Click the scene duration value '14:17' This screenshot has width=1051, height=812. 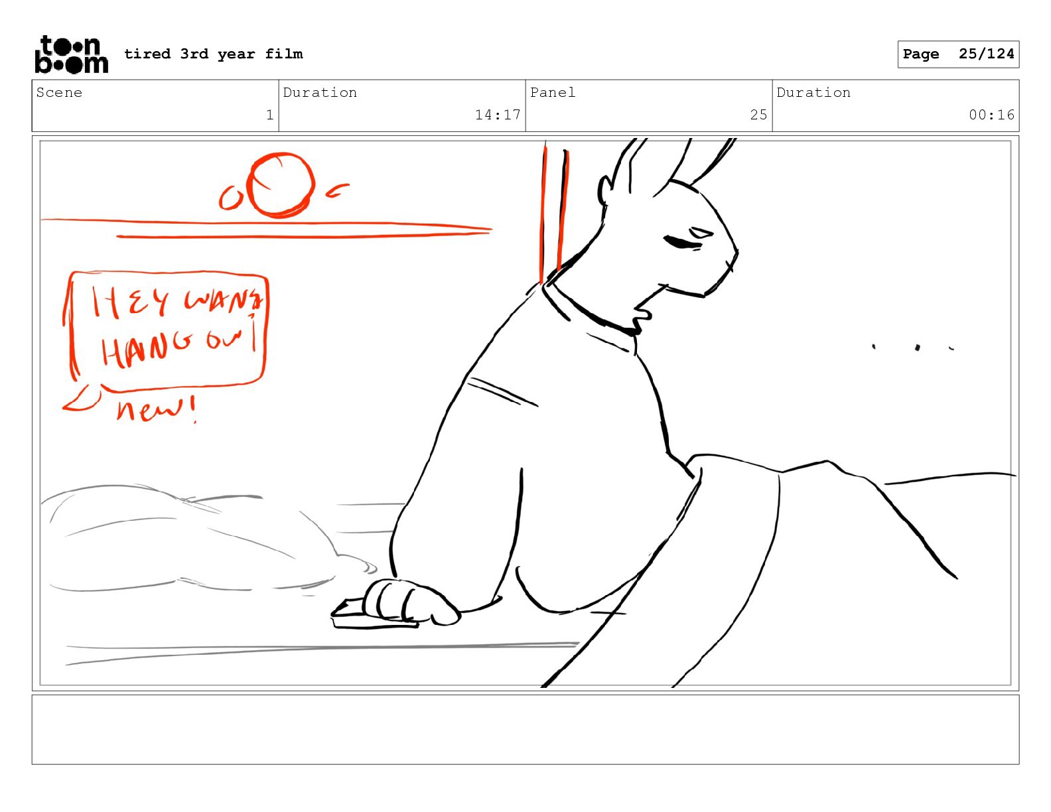click(x=498, y=115)
